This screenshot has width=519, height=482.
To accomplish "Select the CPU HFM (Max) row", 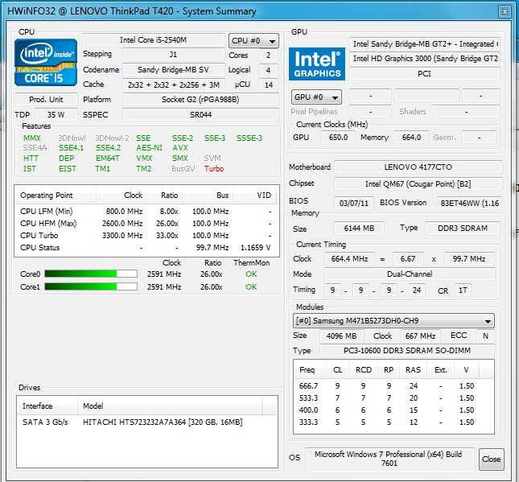I will tap(146, 224).
